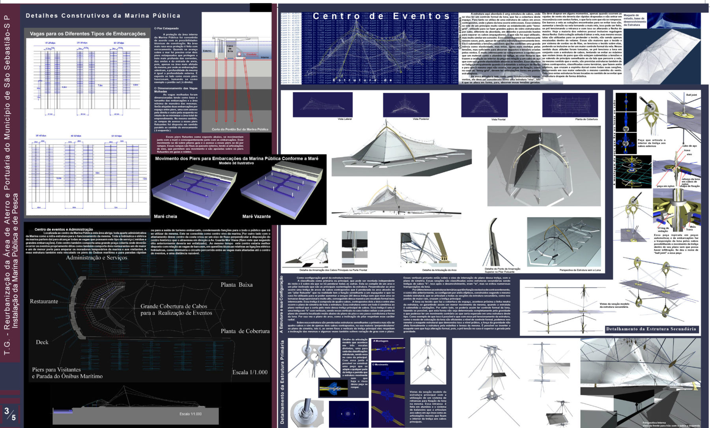Click the 'Detalhamento da Estrutura Secundária' banner
Viewport: 710px width, 428px height.
[651, 329]
